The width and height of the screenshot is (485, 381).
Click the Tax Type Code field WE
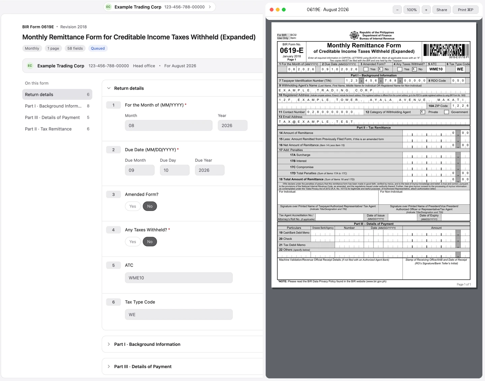click(179, 315)
